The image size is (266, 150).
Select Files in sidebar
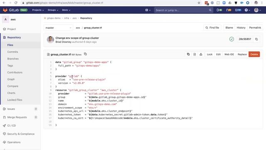point(10,45)
